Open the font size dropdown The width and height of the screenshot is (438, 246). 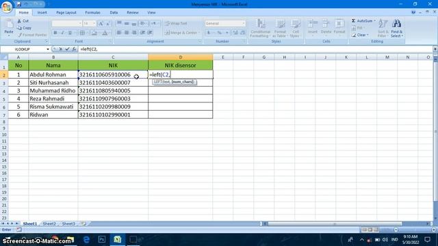coord(94,23)
